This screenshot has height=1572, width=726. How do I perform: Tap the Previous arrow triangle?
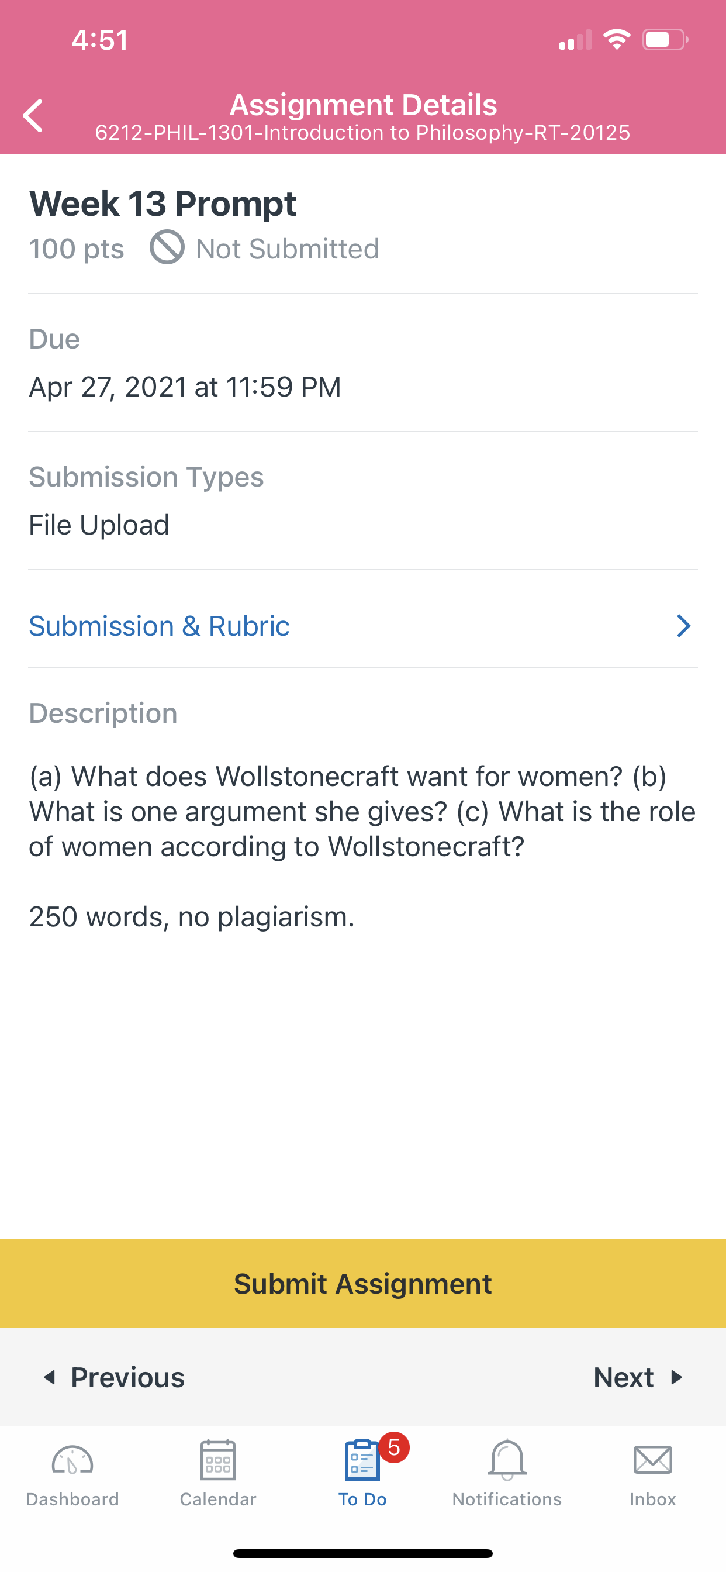[x=50, y=1377]
